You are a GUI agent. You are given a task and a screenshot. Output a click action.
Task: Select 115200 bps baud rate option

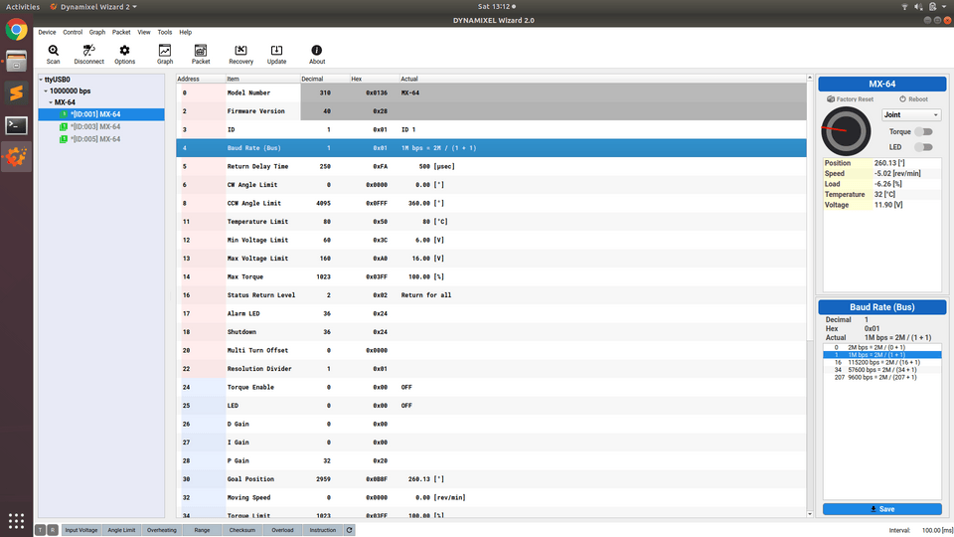point(882,362)
